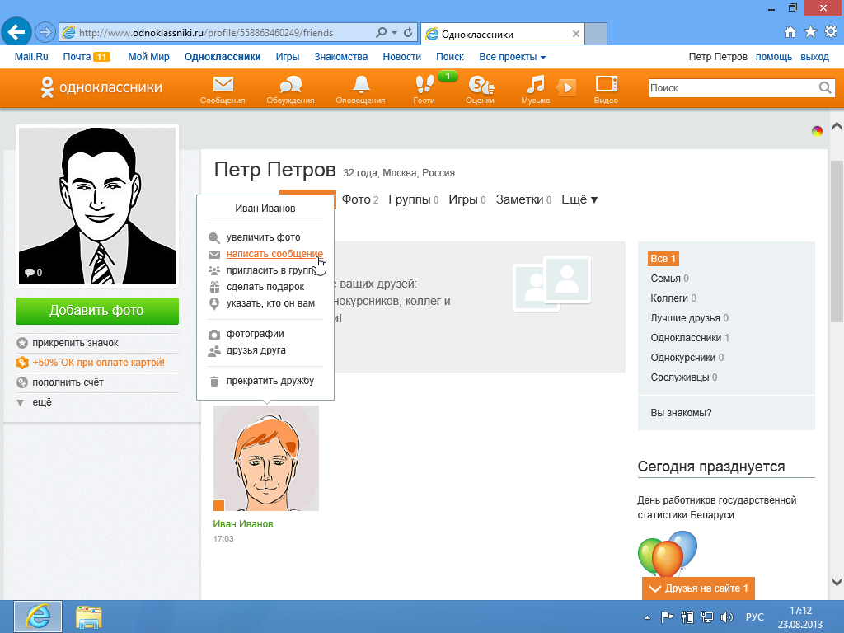Click the music play button in header
844x633 pixels.
[566, 87]
